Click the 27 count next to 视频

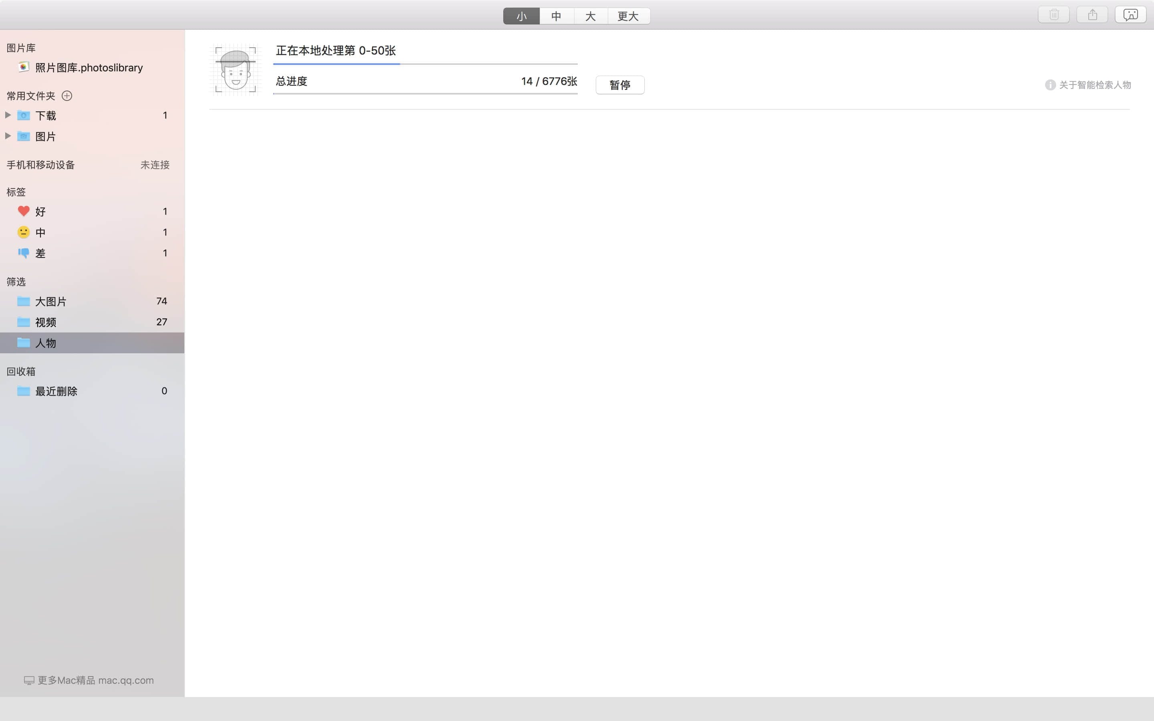161,322
